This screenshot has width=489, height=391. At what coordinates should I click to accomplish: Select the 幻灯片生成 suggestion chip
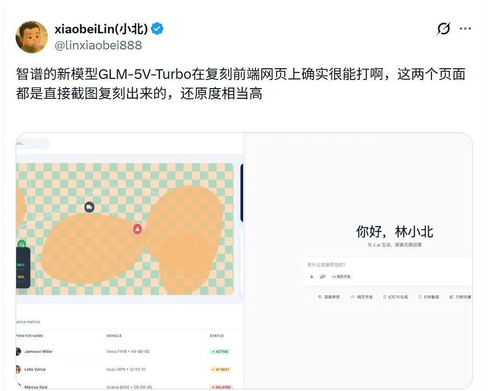click(x=395, y=297)
